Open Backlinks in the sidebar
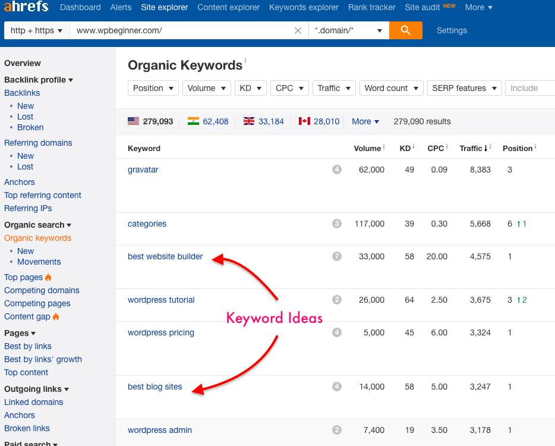 22,93
